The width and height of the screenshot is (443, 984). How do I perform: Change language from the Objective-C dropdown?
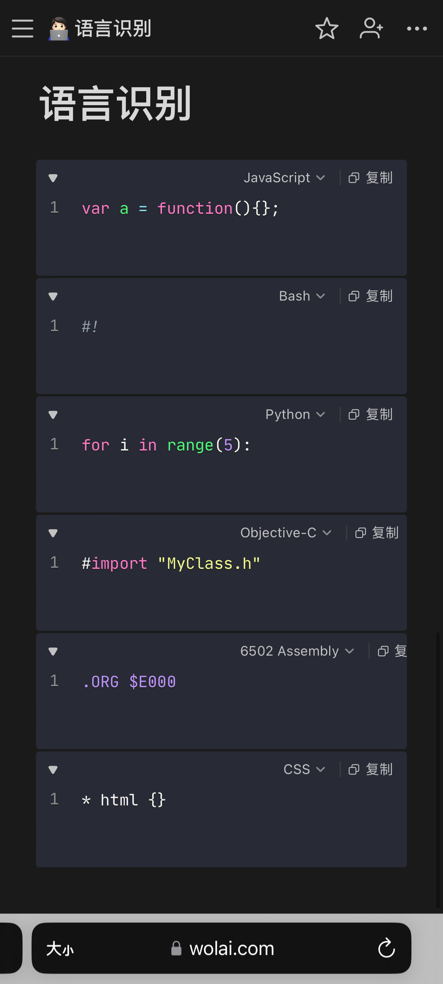click(x=285, y=533)
